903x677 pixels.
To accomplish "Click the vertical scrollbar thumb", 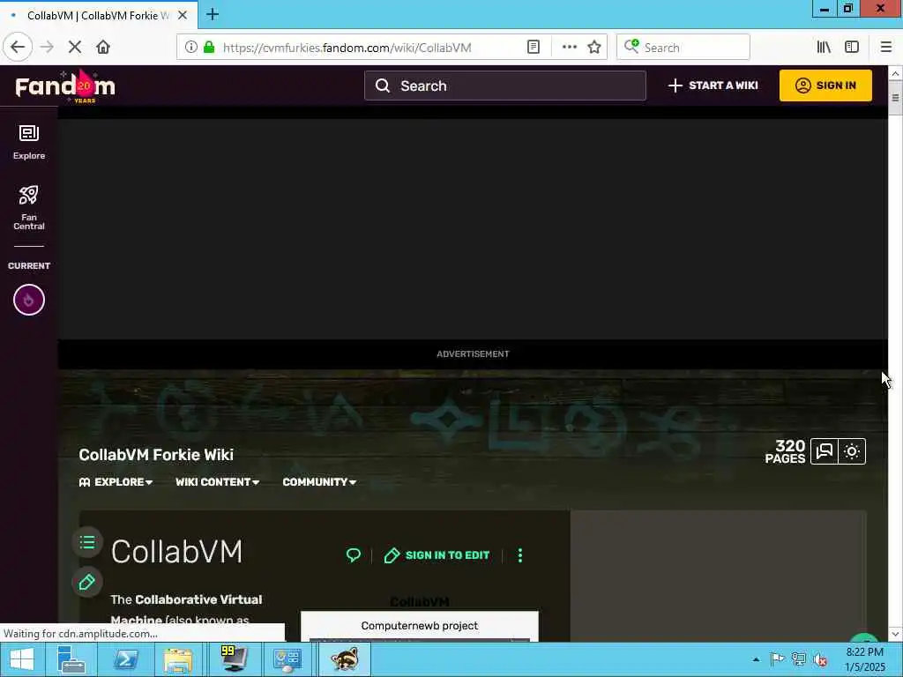I will point(895,98).
